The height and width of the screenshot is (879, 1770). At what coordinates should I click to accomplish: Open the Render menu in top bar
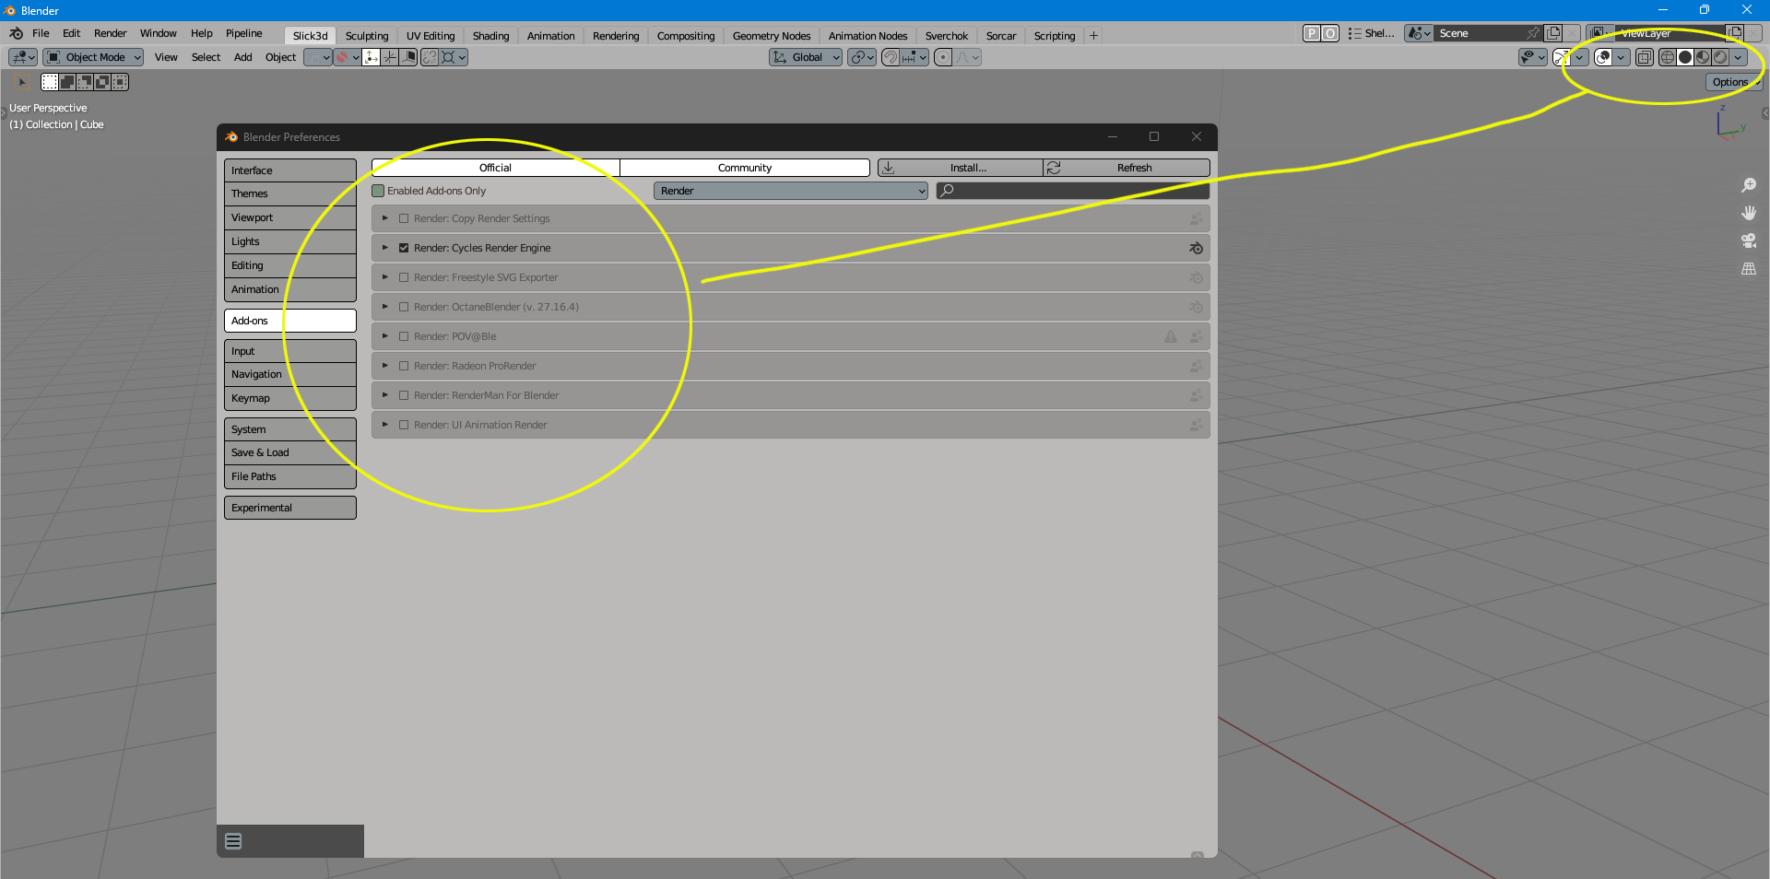point(110,33)
